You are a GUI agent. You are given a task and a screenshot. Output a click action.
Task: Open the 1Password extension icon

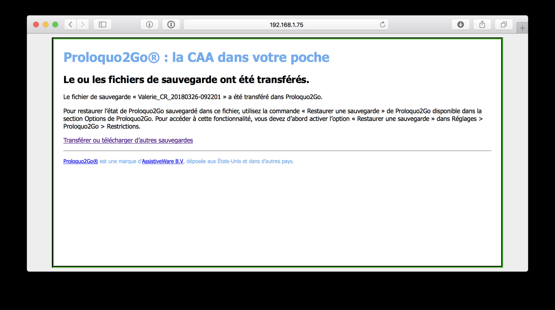coord(171,24)
